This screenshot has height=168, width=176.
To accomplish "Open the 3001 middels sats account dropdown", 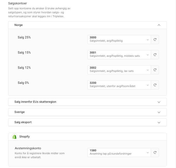I will 119,55.
